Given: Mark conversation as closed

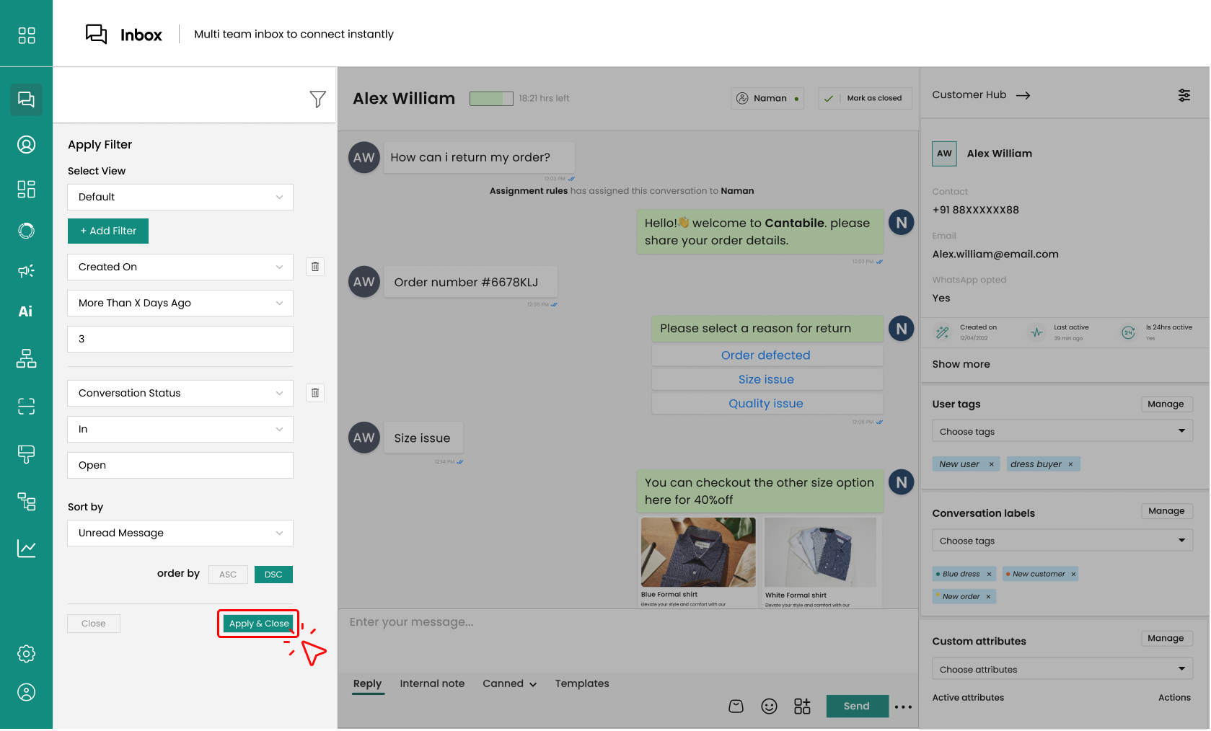Looking at the screenshot, I should pyautogui.click(x=865, y=98).
